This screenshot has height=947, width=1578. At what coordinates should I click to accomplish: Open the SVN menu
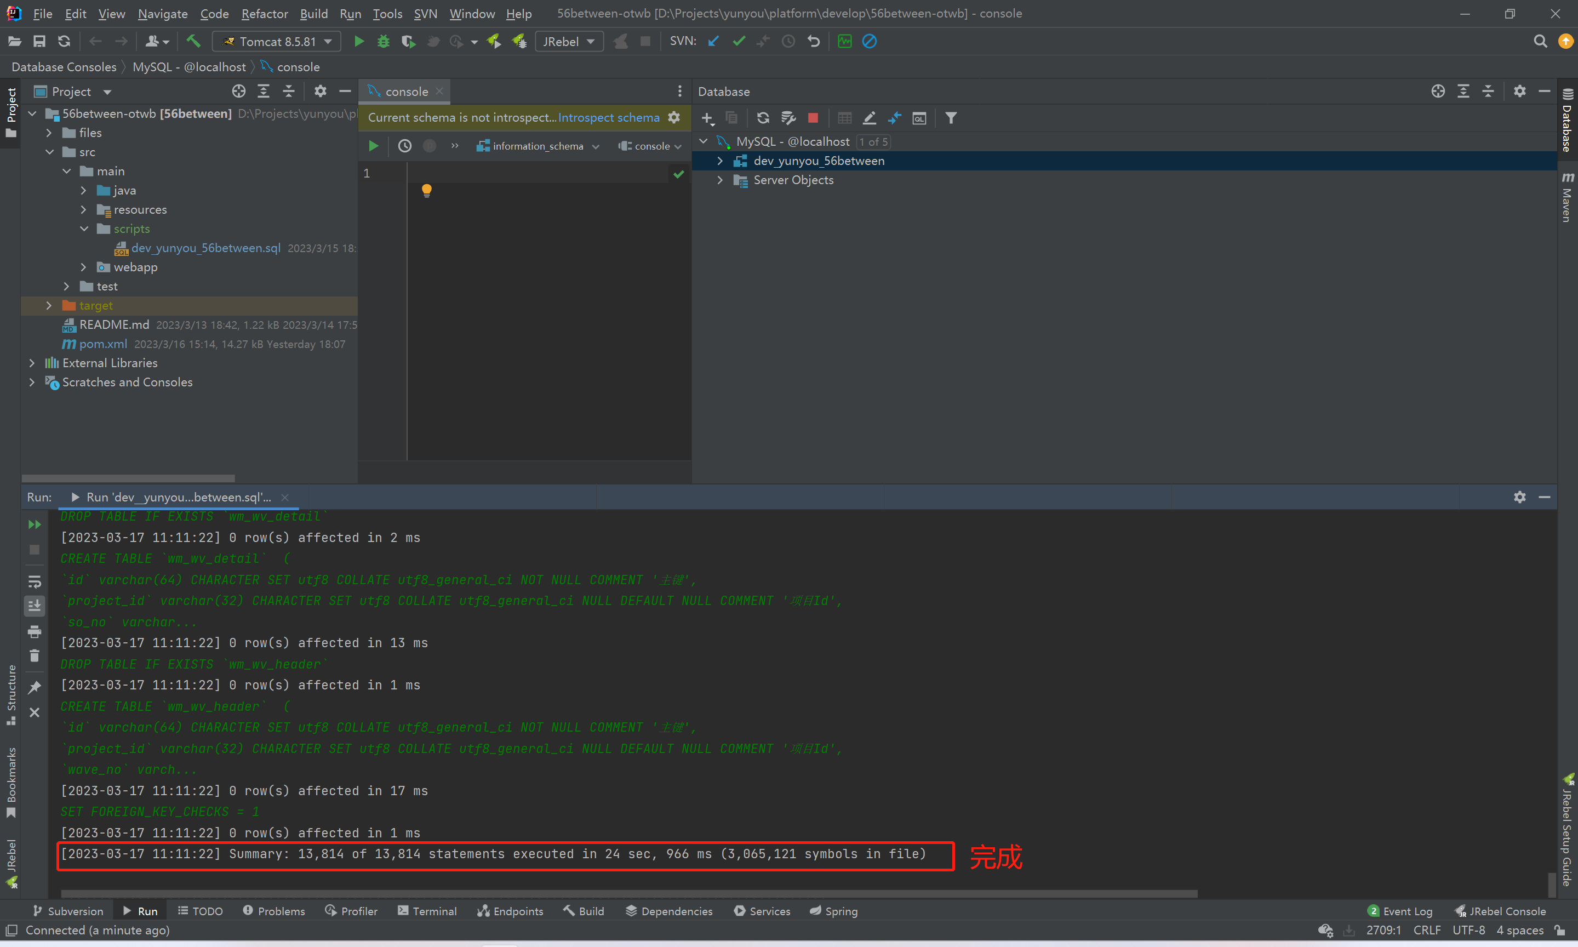click(x=425, y=13)
